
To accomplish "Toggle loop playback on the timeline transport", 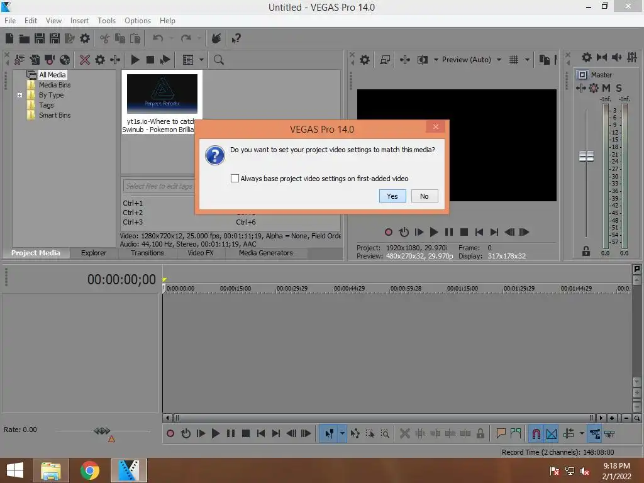I will (x=186, y=434).
